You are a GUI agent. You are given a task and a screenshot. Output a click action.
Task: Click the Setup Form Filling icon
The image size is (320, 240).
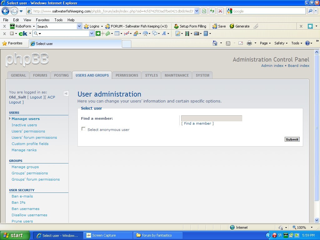coord(190,26)
